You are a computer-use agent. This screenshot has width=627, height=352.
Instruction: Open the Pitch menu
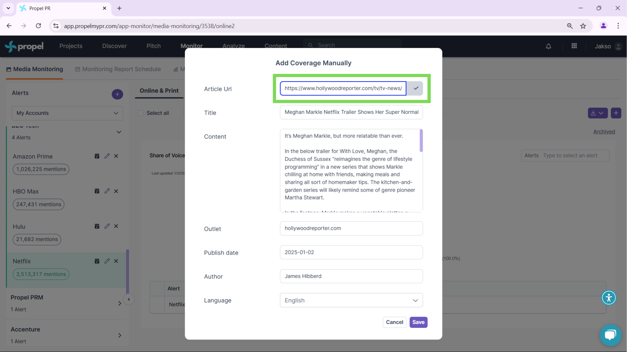153,46
